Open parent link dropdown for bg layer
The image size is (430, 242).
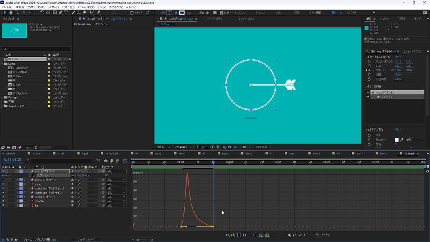point(115,205)
